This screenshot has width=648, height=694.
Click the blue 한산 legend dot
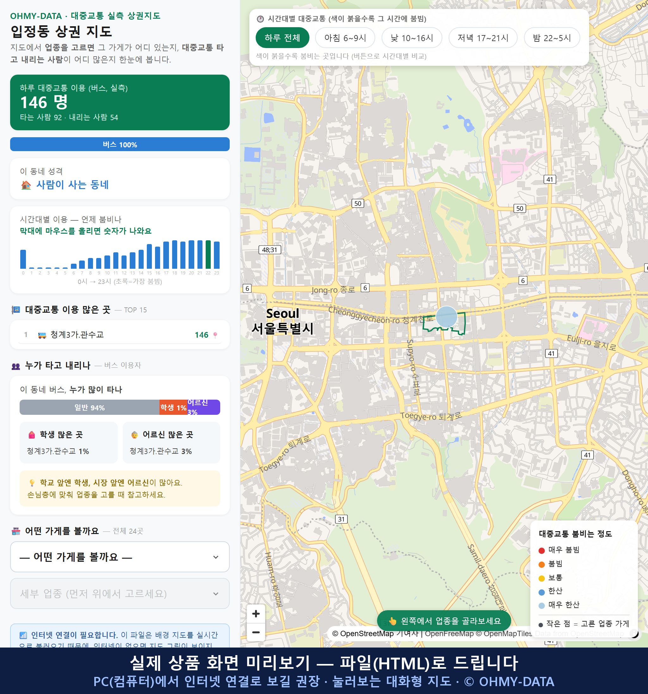[541, 592]
